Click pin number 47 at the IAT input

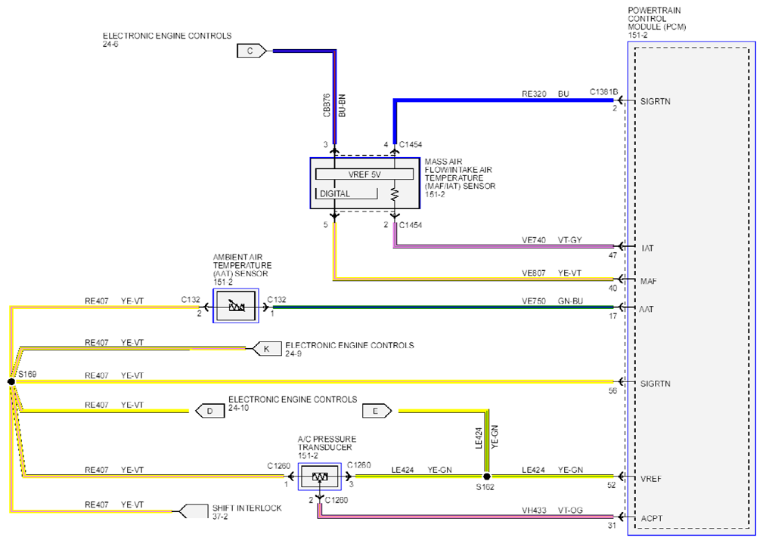pos(613,255)
